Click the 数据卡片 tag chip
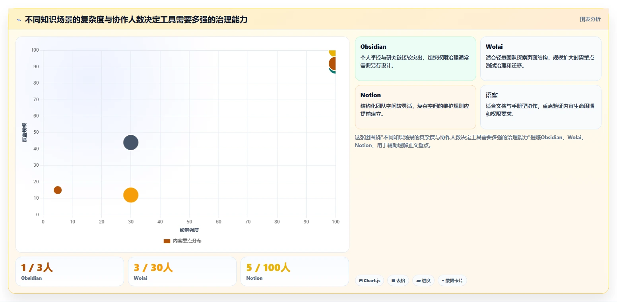 (452, 281)
